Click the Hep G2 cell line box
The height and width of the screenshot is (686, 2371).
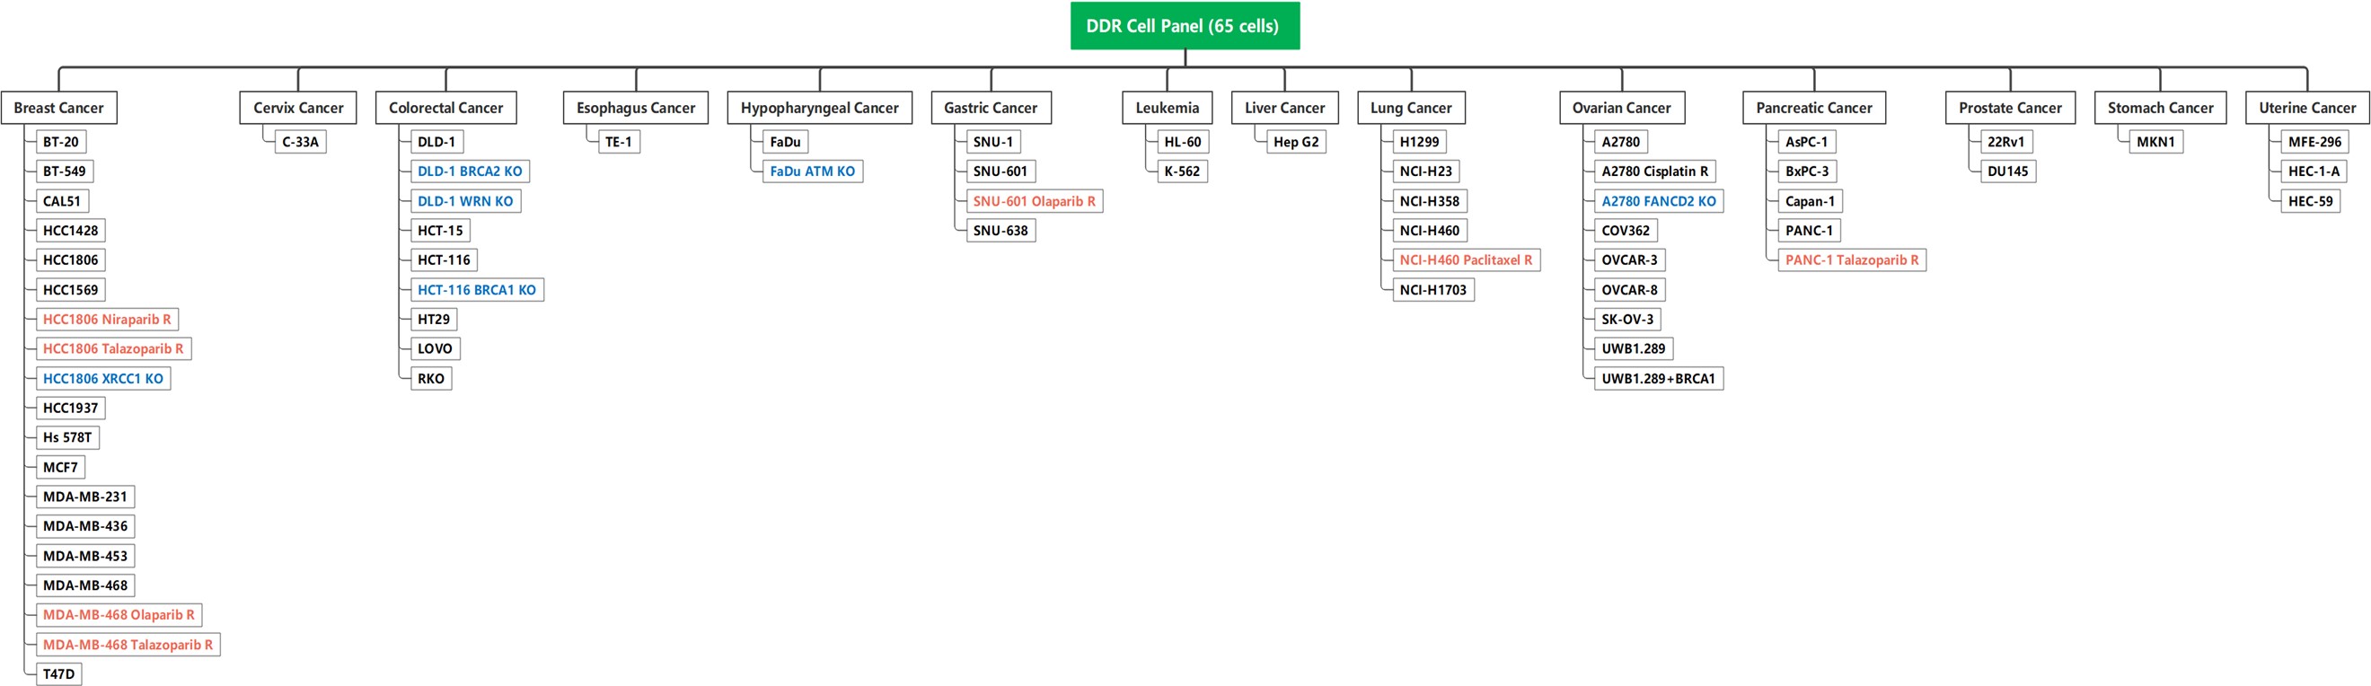click(1296, 142)
